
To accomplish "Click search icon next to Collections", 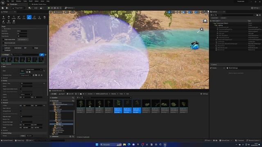I will click(73, 136).
